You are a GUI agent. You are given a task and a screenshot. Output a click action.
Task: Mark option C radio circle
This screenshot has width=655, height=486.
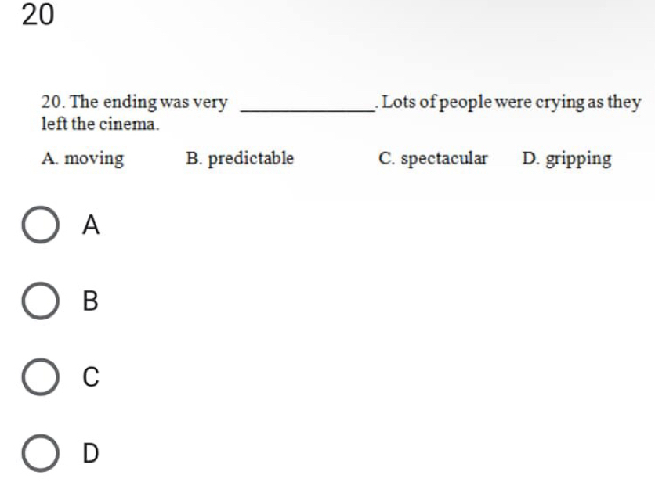point(40,376)
